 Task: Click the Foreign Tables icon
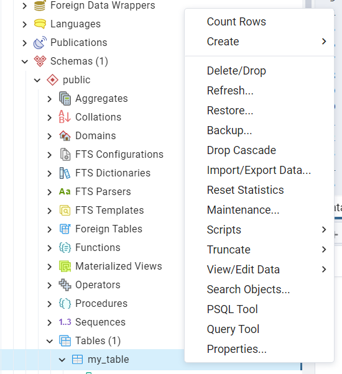(65, 229)
